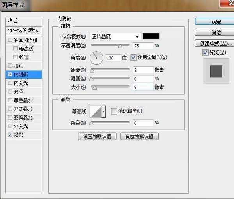
Task: Enable the 斜面和浮雕 (Bevel and Emboss) checkbox
Action: pyautogui.click(x=10, y=40)
